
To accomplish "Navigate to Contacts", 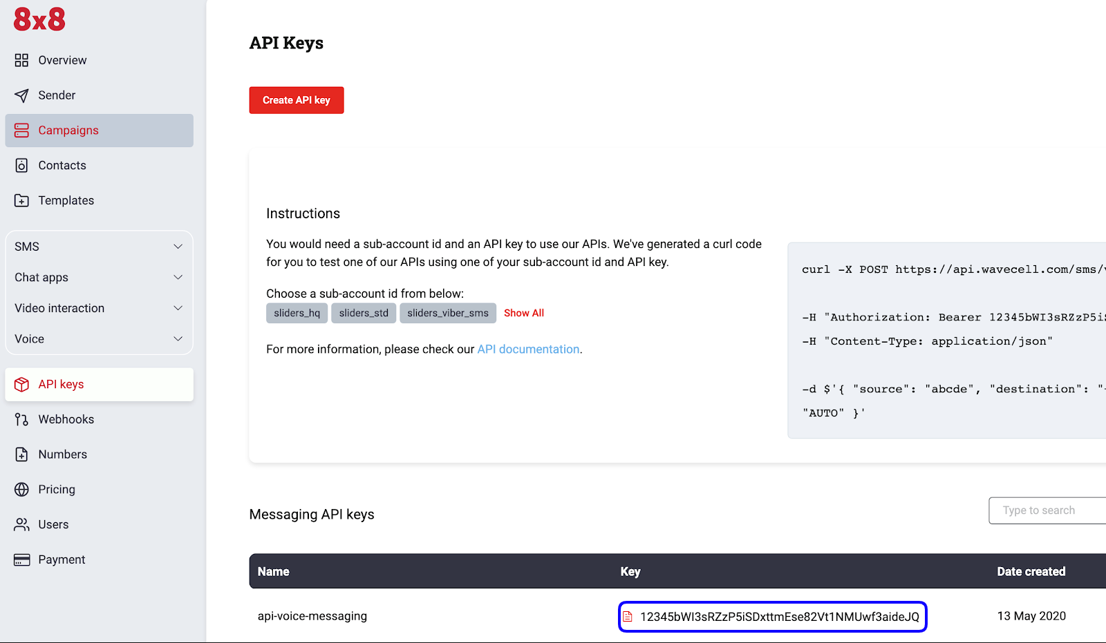I will click(x=99, y=166).
